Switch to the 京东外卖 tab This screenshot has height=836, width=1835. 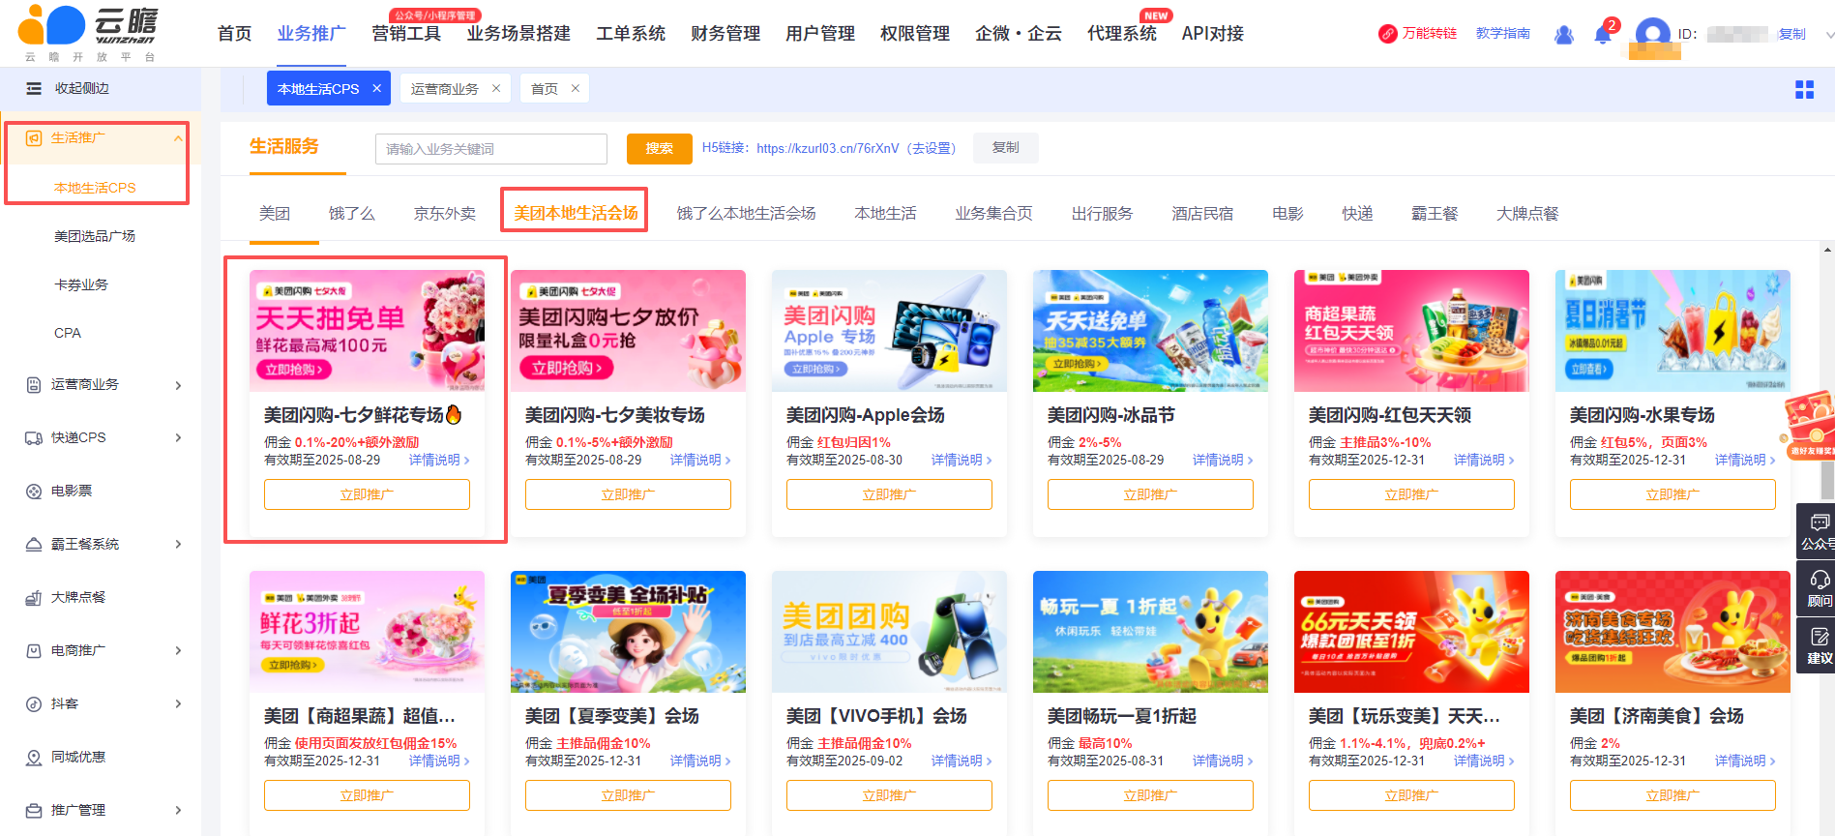click(x=445, y=214)
